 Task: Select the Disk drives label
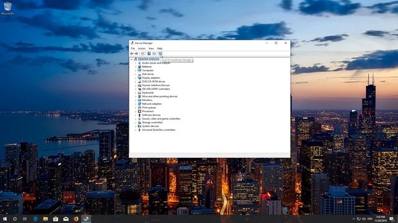pos(148,74)
